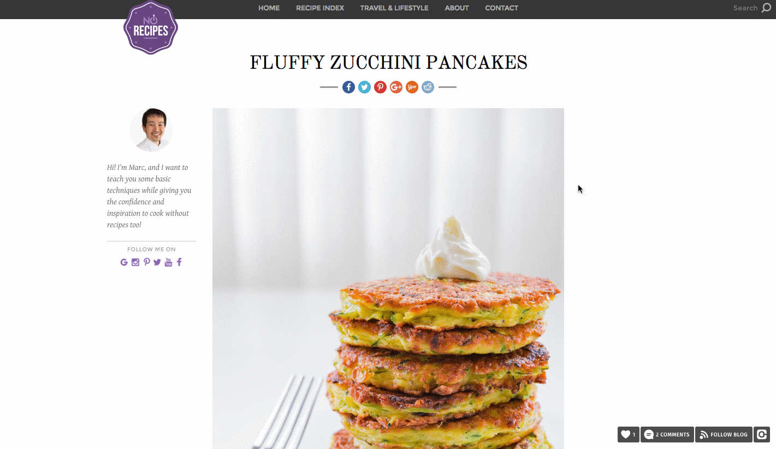The width and height of the screenshot is (776, 449).
Task: Share the recipe on Twitter
Action: point(364,87)
